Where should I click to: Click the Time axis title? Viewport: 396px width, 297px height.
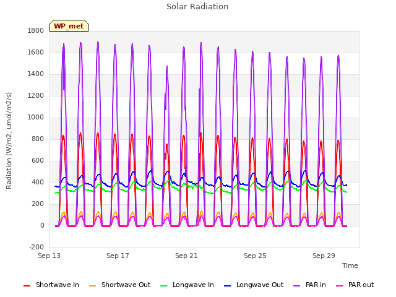pyautogui.click(x=350, y=265)
